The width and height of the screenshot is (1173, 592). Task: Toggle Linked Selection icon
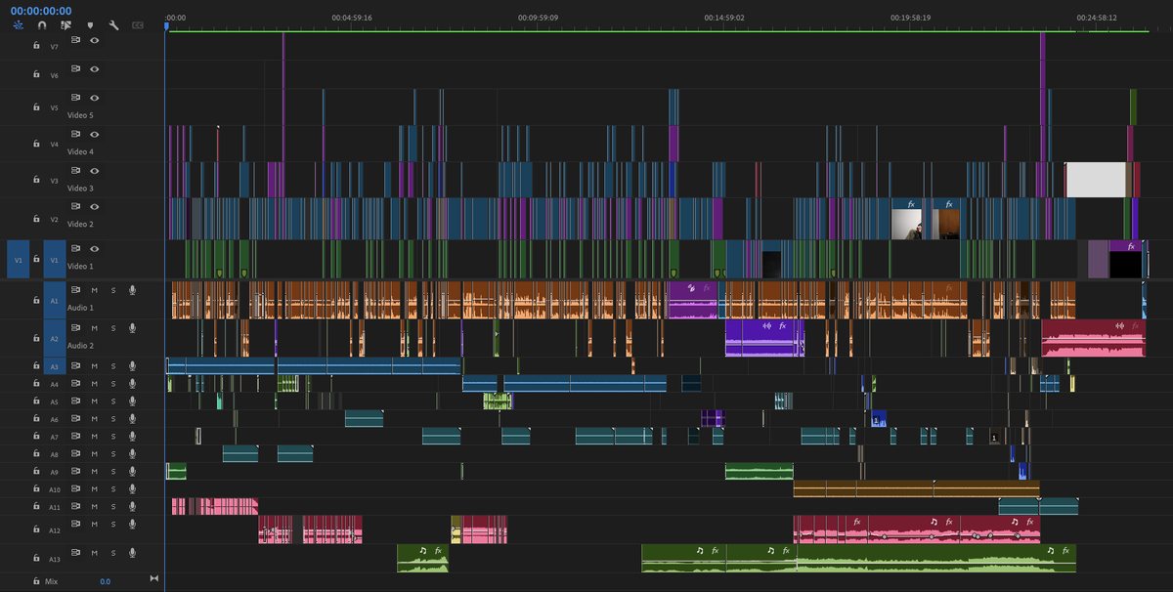[65, 24]
